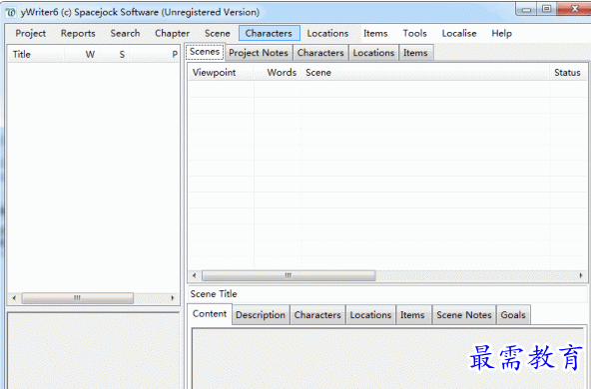Click scene list horizontal scrollbar thumb
Screen dimensions: 591x389
tap(289, 275)
